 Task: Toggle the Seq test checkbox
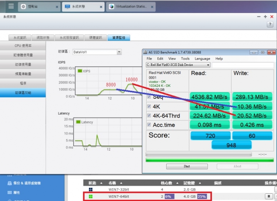149,97
